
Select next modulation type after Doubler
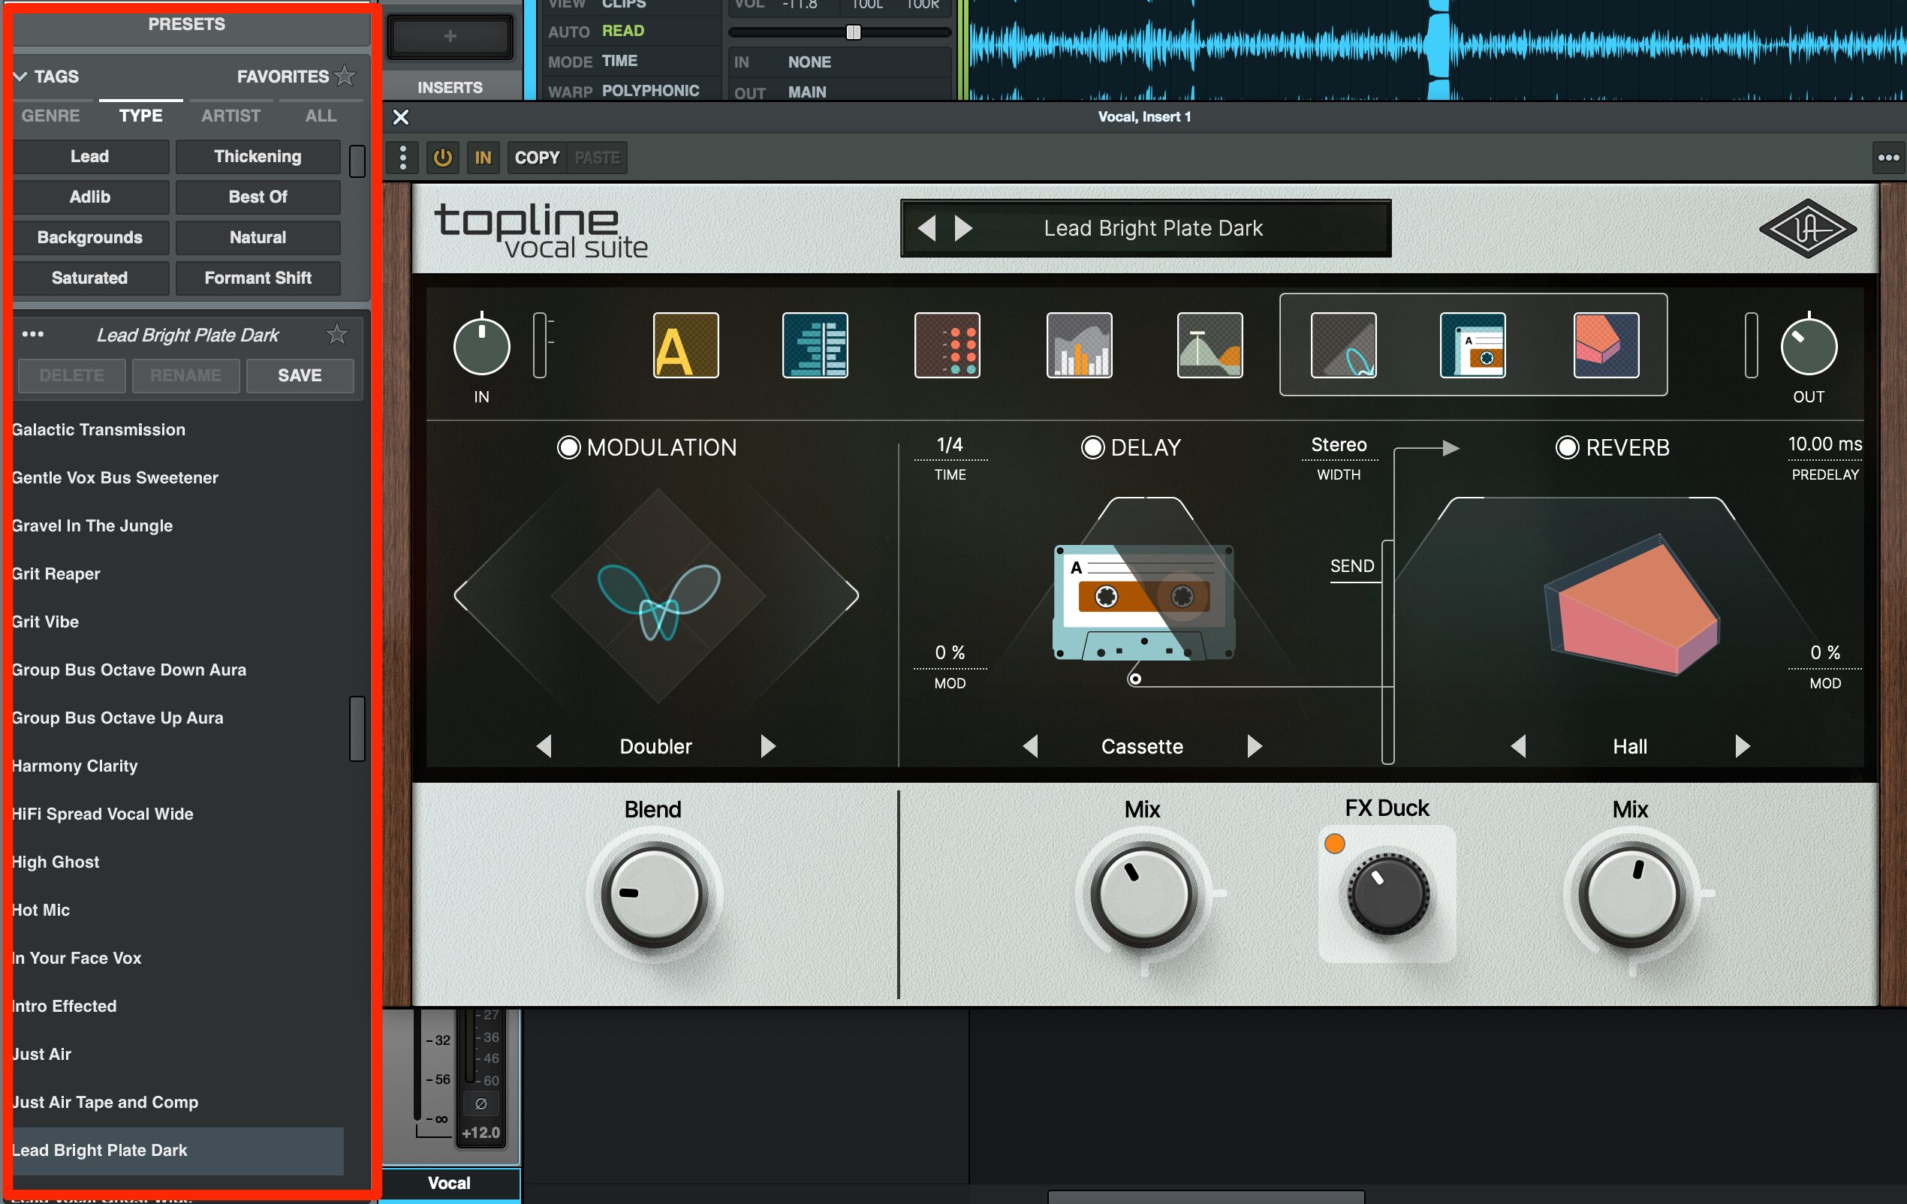(x=767, y=745)
